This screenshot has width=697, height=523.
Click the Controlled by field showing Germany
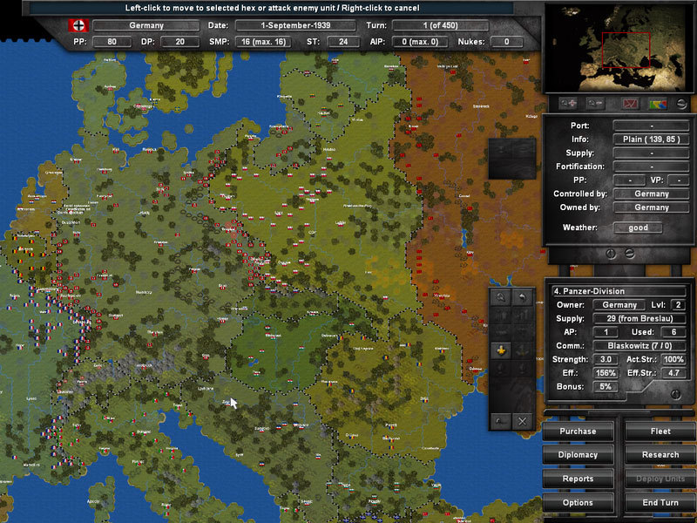tap(651, 194)
